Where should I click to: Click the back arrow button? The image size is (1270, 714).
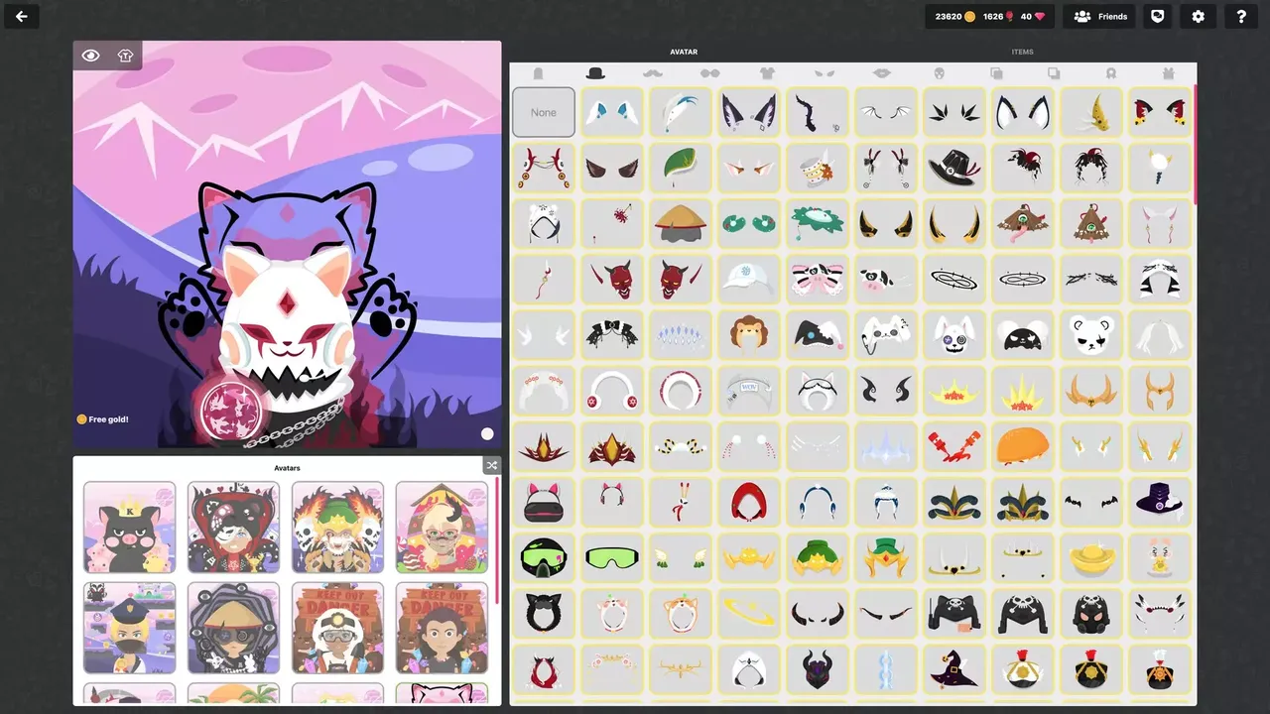(x=22, y=16)
